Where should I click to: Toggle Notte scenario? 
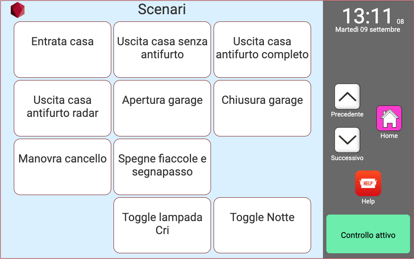[262, 225]
